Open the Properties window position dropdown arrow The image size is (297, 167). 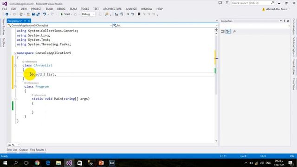pos(281,21)
